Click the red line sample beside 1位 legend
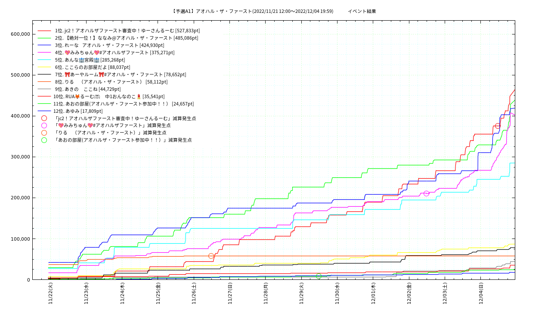The image size is (551, 310). (44, 31)
